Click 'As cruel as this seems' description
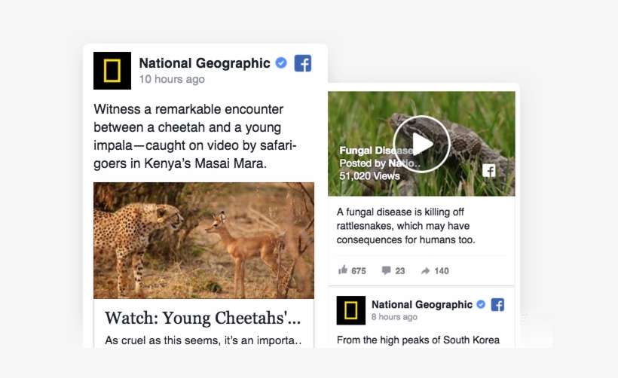 [x=203, y=340]
